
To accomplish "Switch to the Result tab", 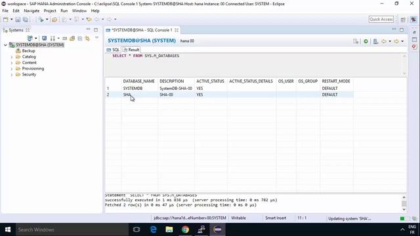I will (x=131, y=50).
